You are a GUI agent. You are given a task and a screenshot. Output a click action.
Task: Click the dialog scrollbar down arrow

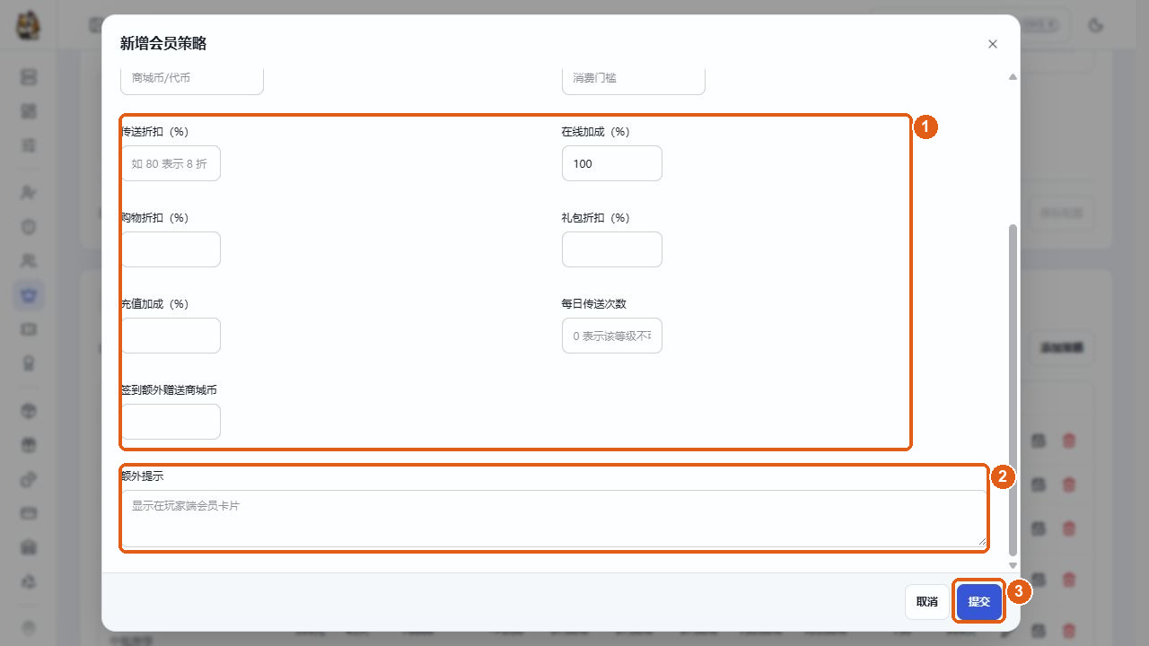coord(1013,565)
